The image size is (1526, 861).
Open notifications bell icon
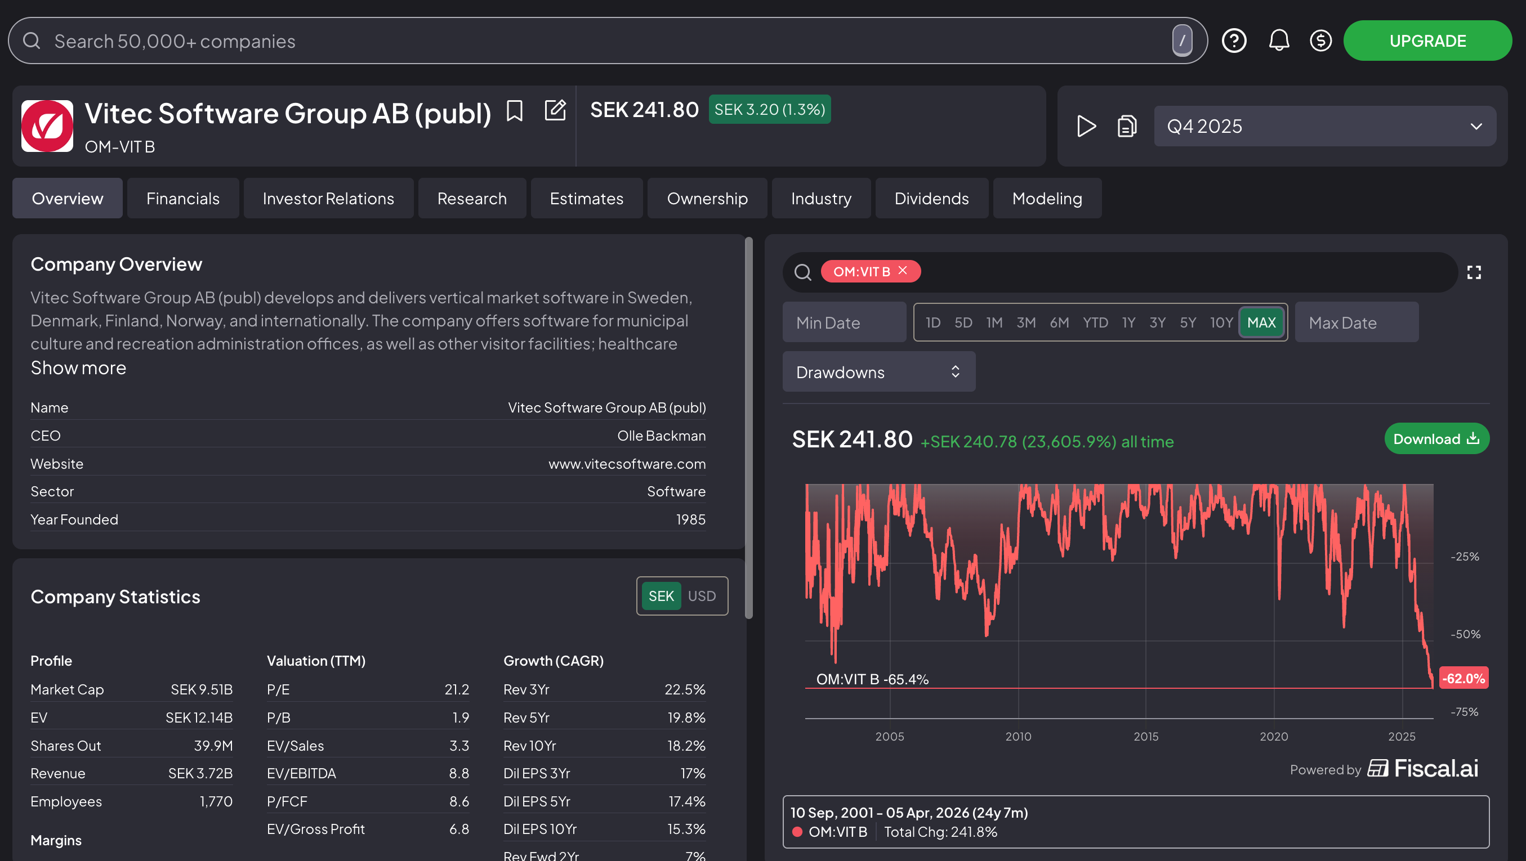click(x=1278, y=41)
